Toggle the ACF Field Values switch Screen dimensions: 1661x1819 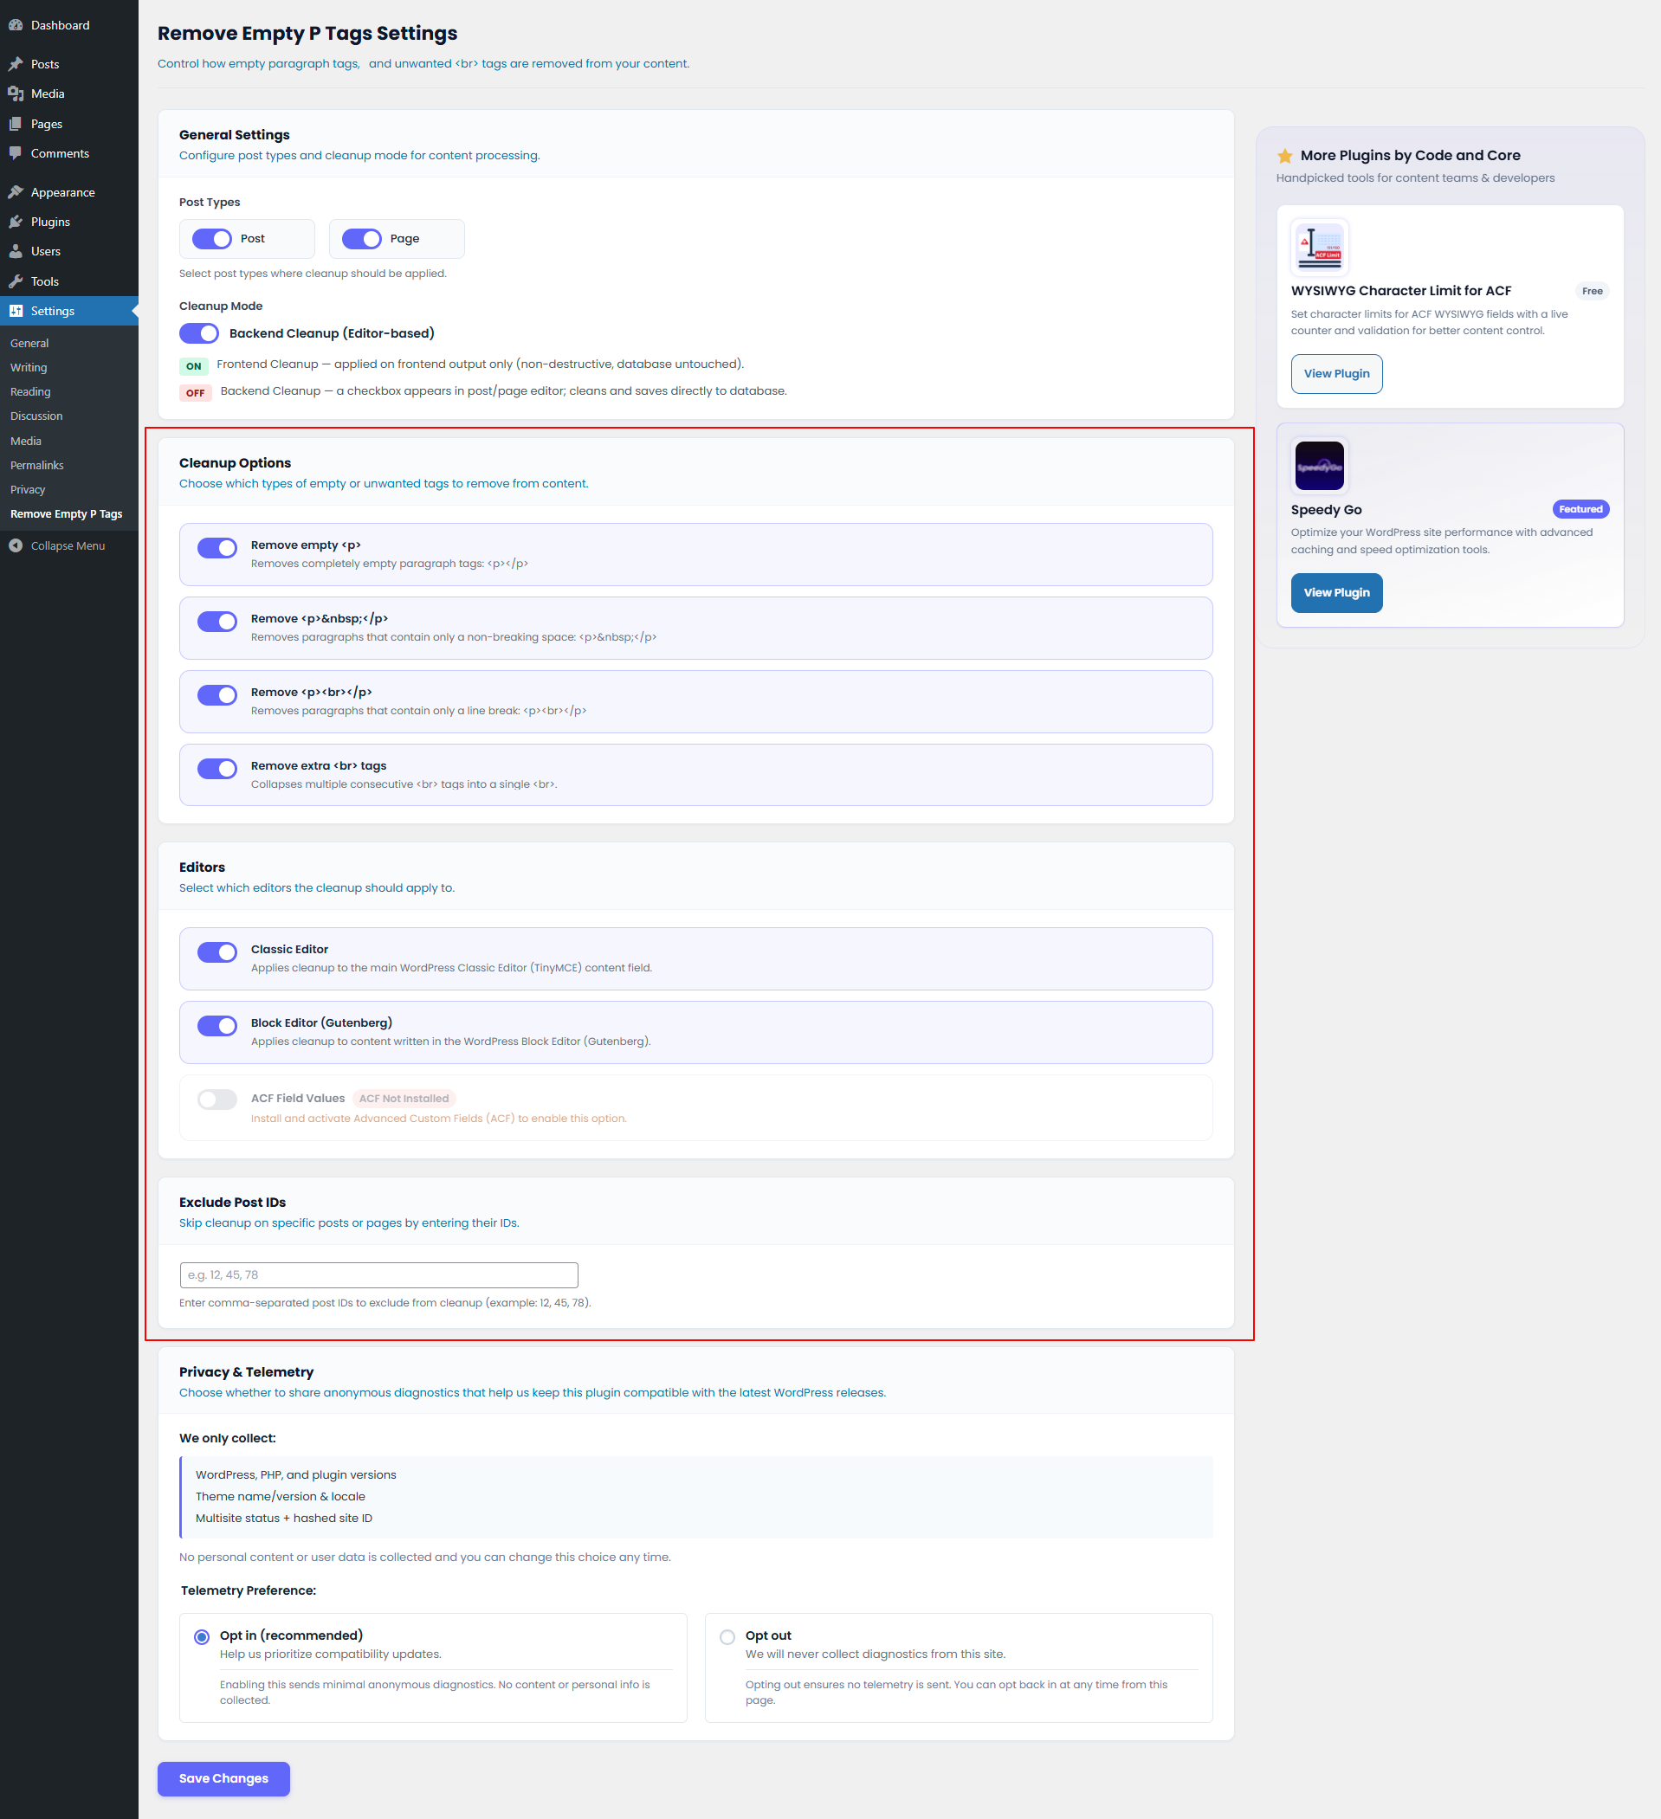(x=217, y=1099)
